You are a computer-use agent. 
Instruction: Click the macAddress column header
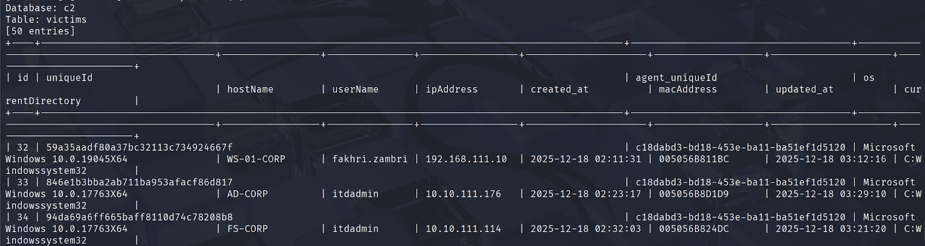[x=687, y=89]
